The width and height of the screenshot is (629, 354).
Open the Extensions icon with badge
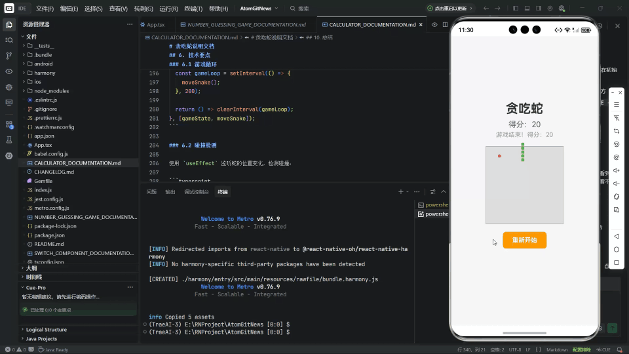9,125
